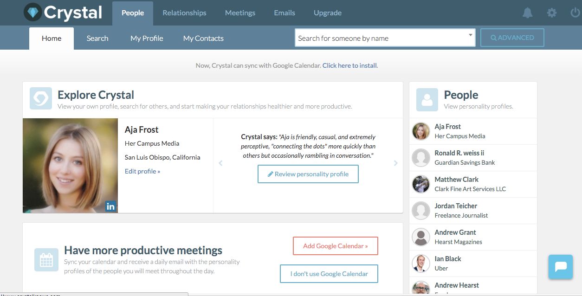Open the Emails tab
The image size is (582, 296).
point(285,13)
